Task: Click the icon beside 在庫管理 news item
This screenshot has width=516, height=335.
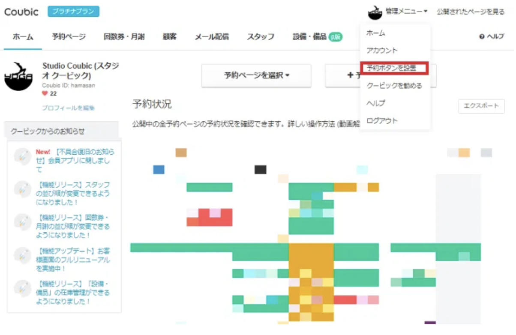Action: coord(22,288)
